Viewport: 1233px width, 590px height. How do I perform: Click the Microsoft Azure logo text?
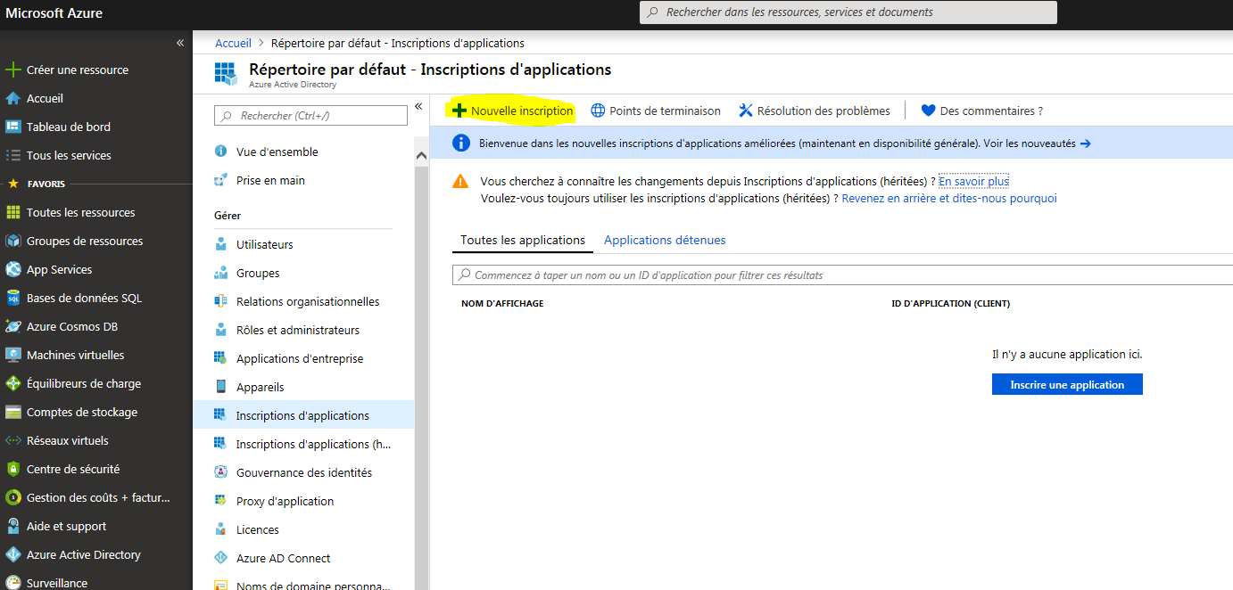point(54,12)
